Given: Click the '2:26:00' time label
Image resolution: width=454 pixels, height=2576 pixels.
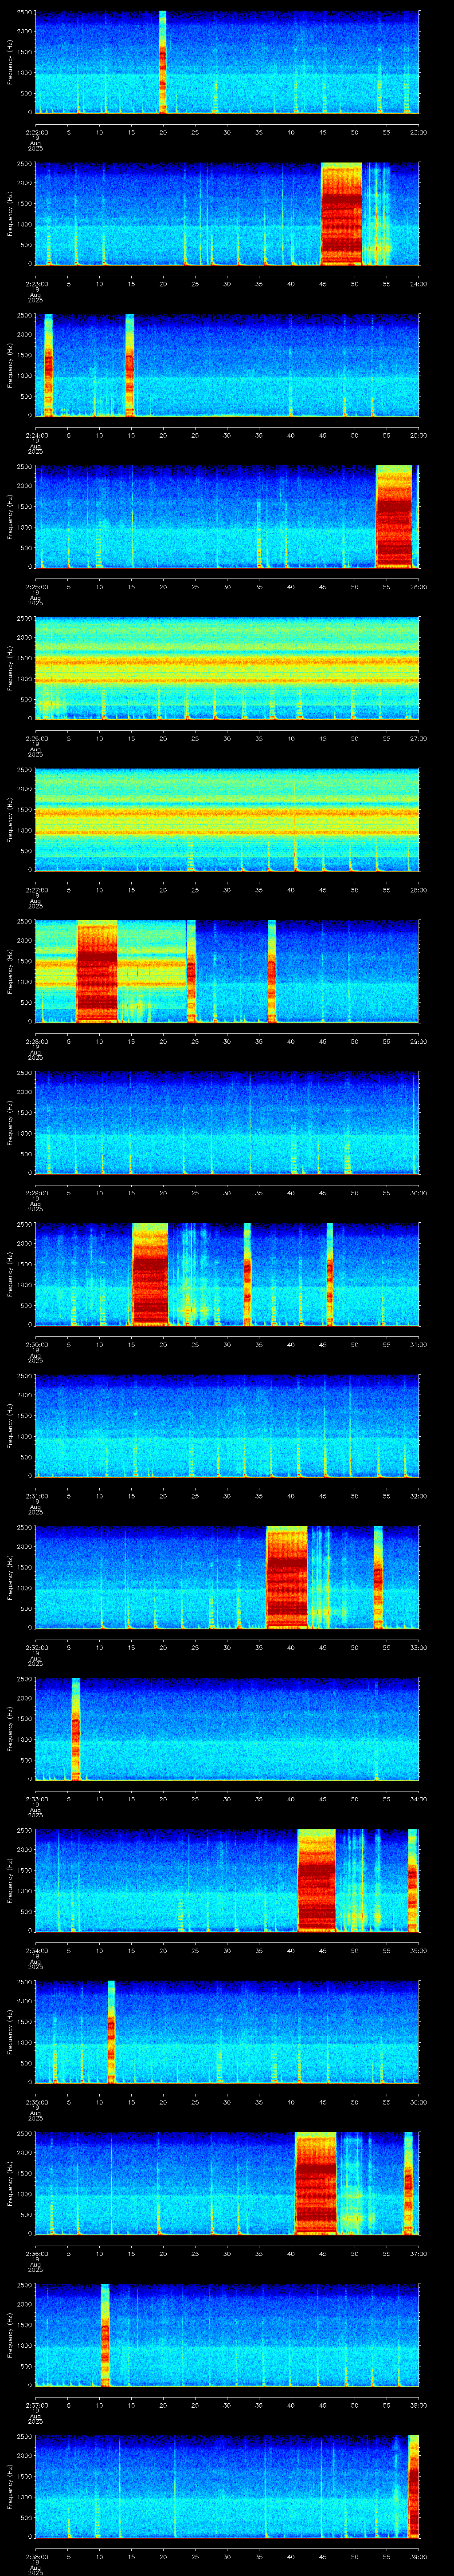Looking at the screenshot, I should click(36, 738).
